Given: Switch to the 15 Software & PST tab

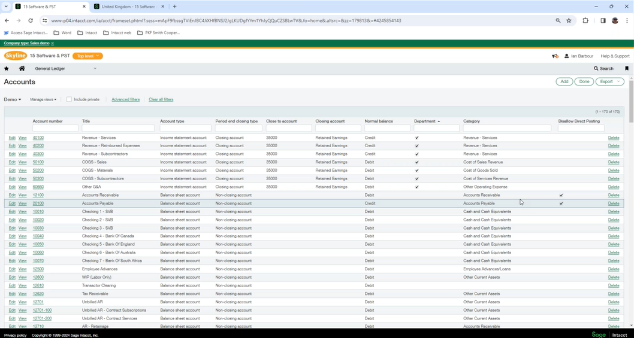Looking at the screenshot, I should tap(50, 7).
